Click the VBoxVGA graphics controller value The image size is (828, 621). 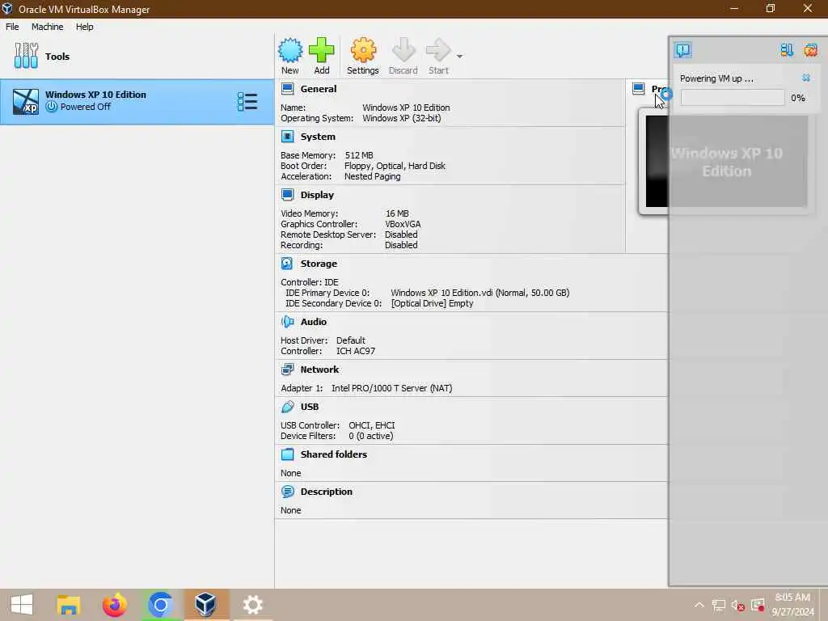point(403,224)
